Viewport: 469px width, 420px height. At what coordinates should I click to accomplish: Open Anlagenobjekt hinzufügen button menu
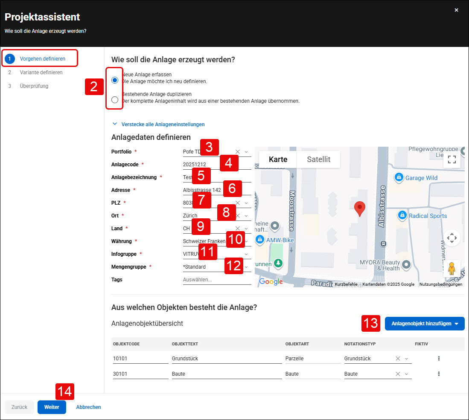pos(425,324)
